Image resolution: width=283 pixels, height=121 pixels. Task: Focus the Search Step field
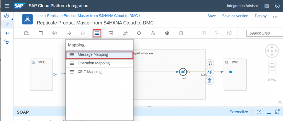(264, 33)
